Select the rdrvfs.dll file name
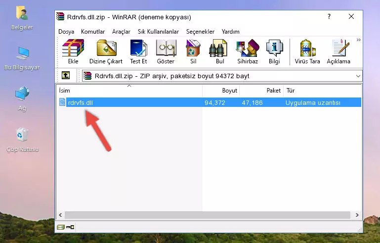Image resolution: width=380 pixels, height=243 pixels. (80, 102)
